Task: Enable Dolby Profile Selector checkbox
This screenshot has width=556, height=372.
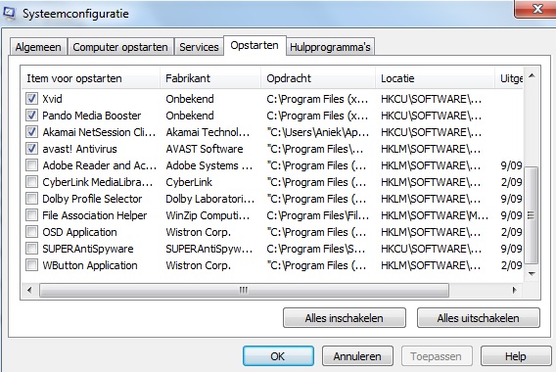Action: click(x=31, y=199)
